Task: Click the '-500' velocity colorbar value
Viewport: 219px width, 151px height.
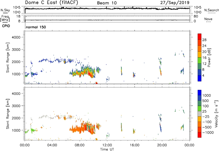Action: coord(207,127)
